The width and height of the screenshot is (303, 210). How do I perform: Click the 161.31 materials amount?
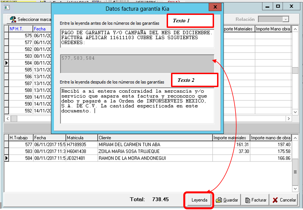242,144
